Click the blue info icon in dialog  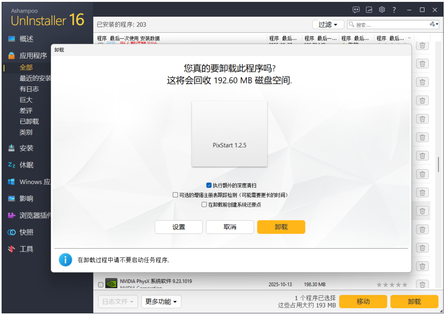[65, 260]
